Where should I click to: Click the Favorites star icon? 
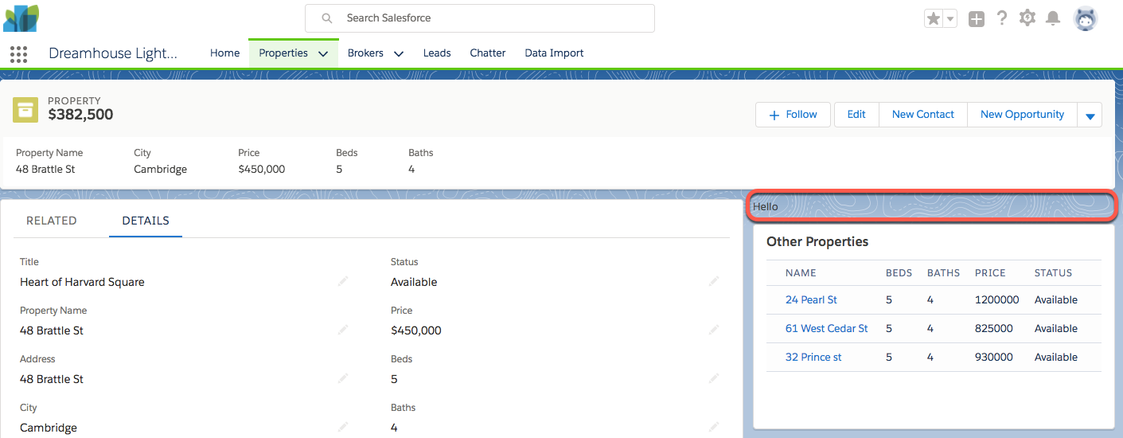click(x=933, y=18)
